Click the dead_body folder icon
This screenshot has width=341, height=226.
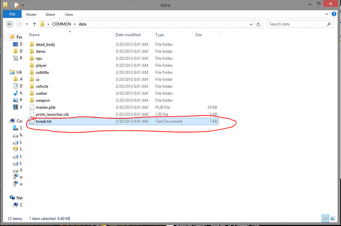click(x=32, y=45)
